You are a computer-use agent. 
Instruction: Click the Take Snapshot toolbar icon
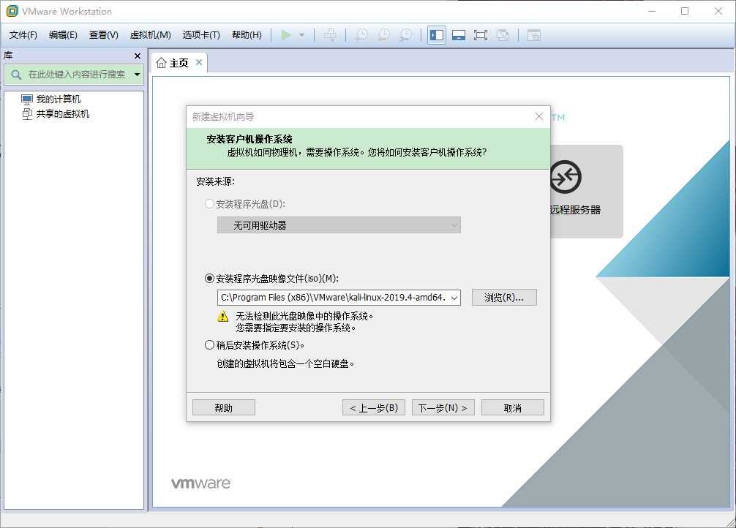[x=361, y=35]
